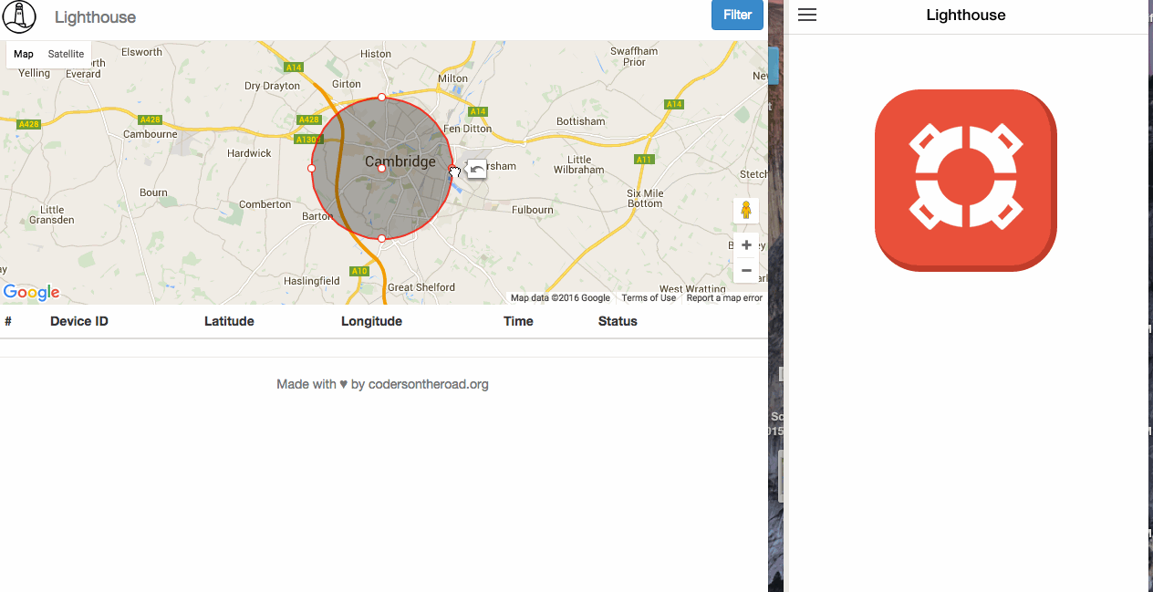Click 'Made with ♥ by codersontheroad.org' footer text

coord(383,384)
